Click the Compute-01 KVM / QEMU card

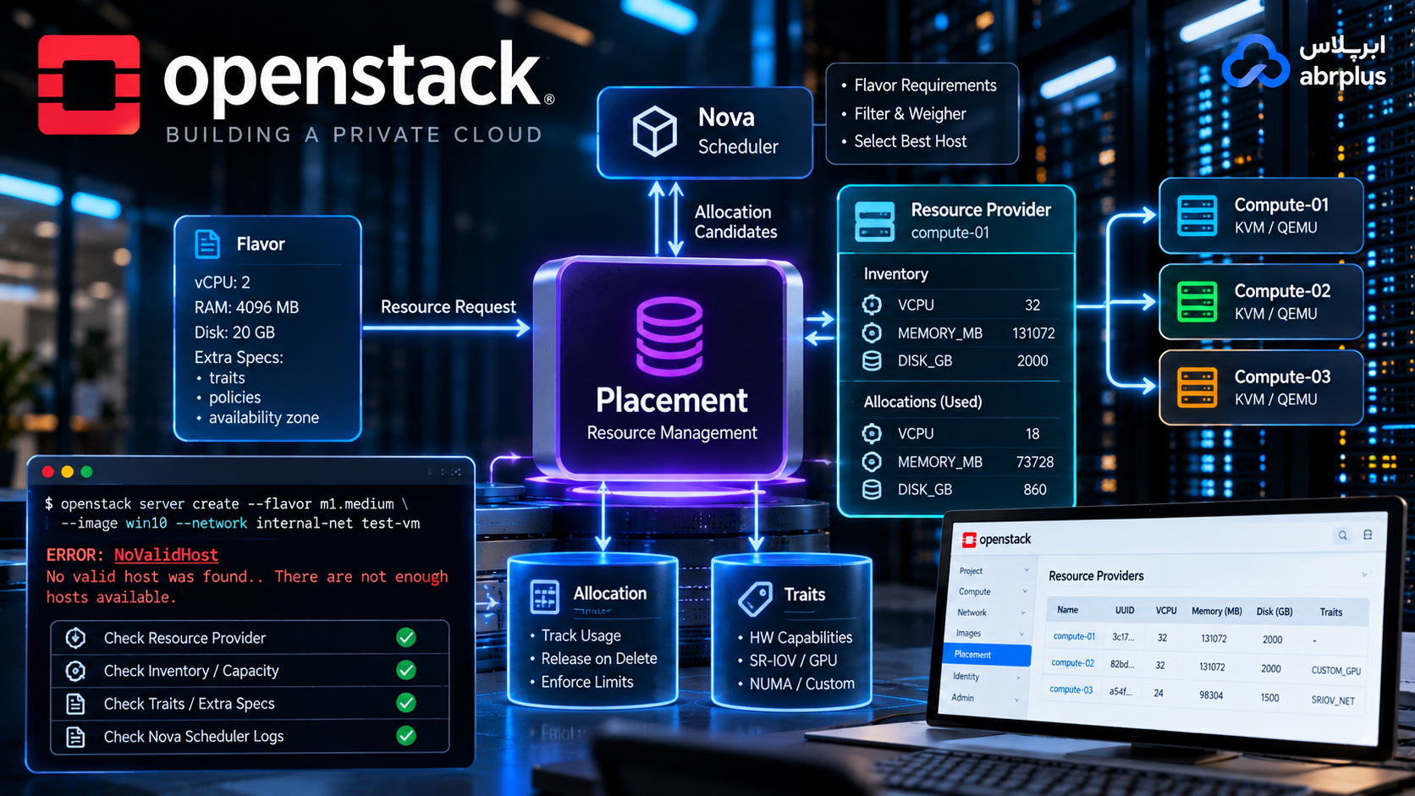point(1261,216)
